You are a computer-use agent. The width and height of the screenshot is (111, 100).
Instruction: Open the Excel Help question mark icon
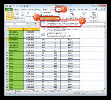click(x=96, y=9)
